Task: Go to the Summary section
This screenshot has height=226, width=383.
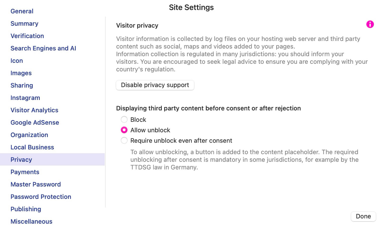Action: [x=24, y=24]
